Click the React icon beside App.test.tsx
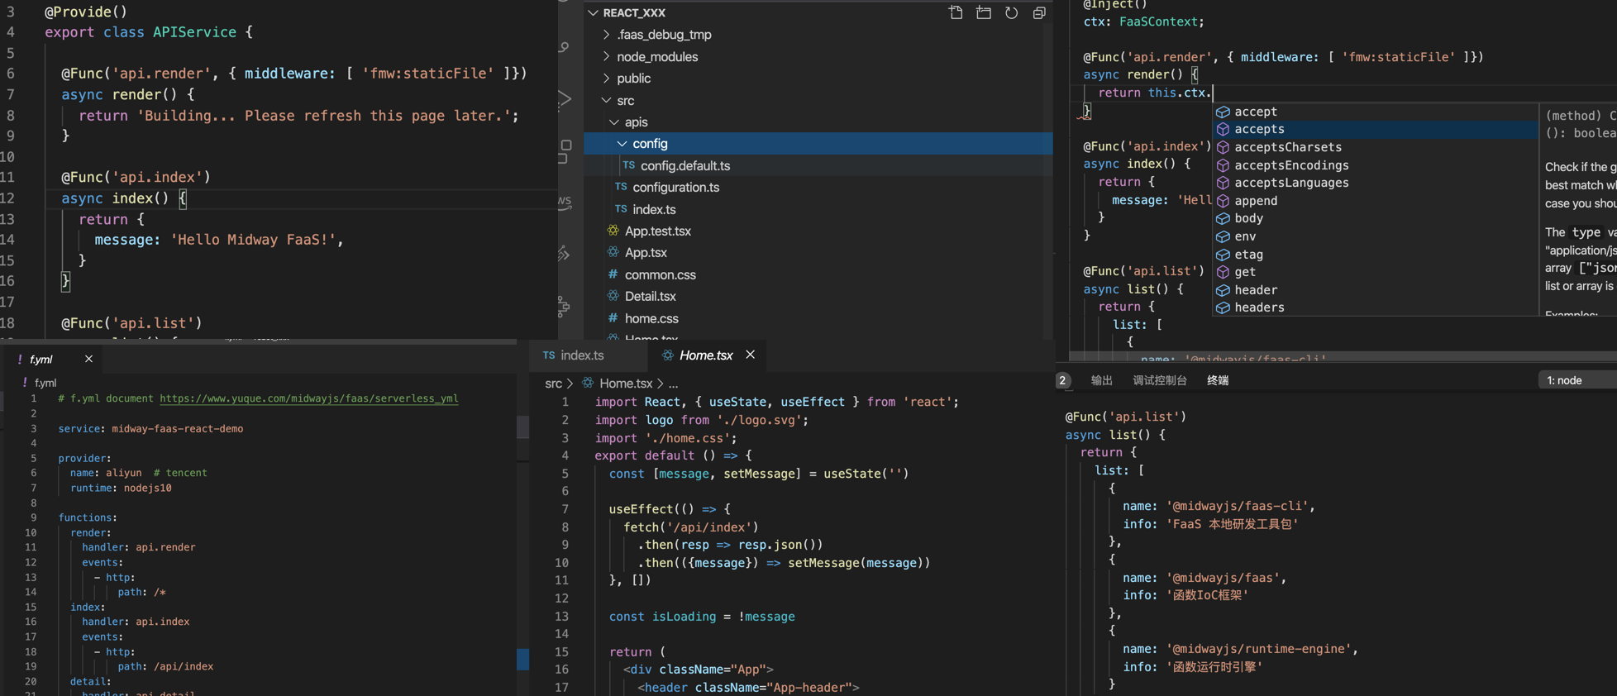The width and height of the screenshot is (1617, 696). tap(613, 231)
